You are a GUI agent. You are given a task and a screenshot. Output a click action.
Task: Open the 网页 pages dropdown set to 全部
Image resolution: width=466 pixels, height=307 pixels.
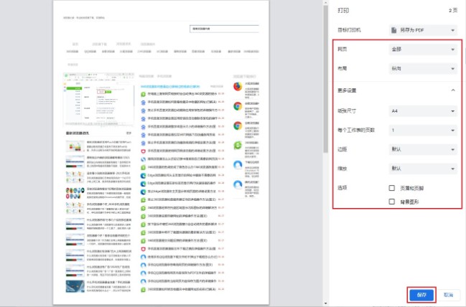423,49
